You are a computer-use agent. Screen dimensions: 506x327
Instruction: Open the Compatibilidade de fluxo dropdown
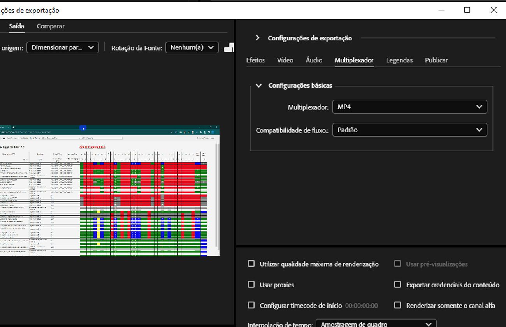click(410, 130)
